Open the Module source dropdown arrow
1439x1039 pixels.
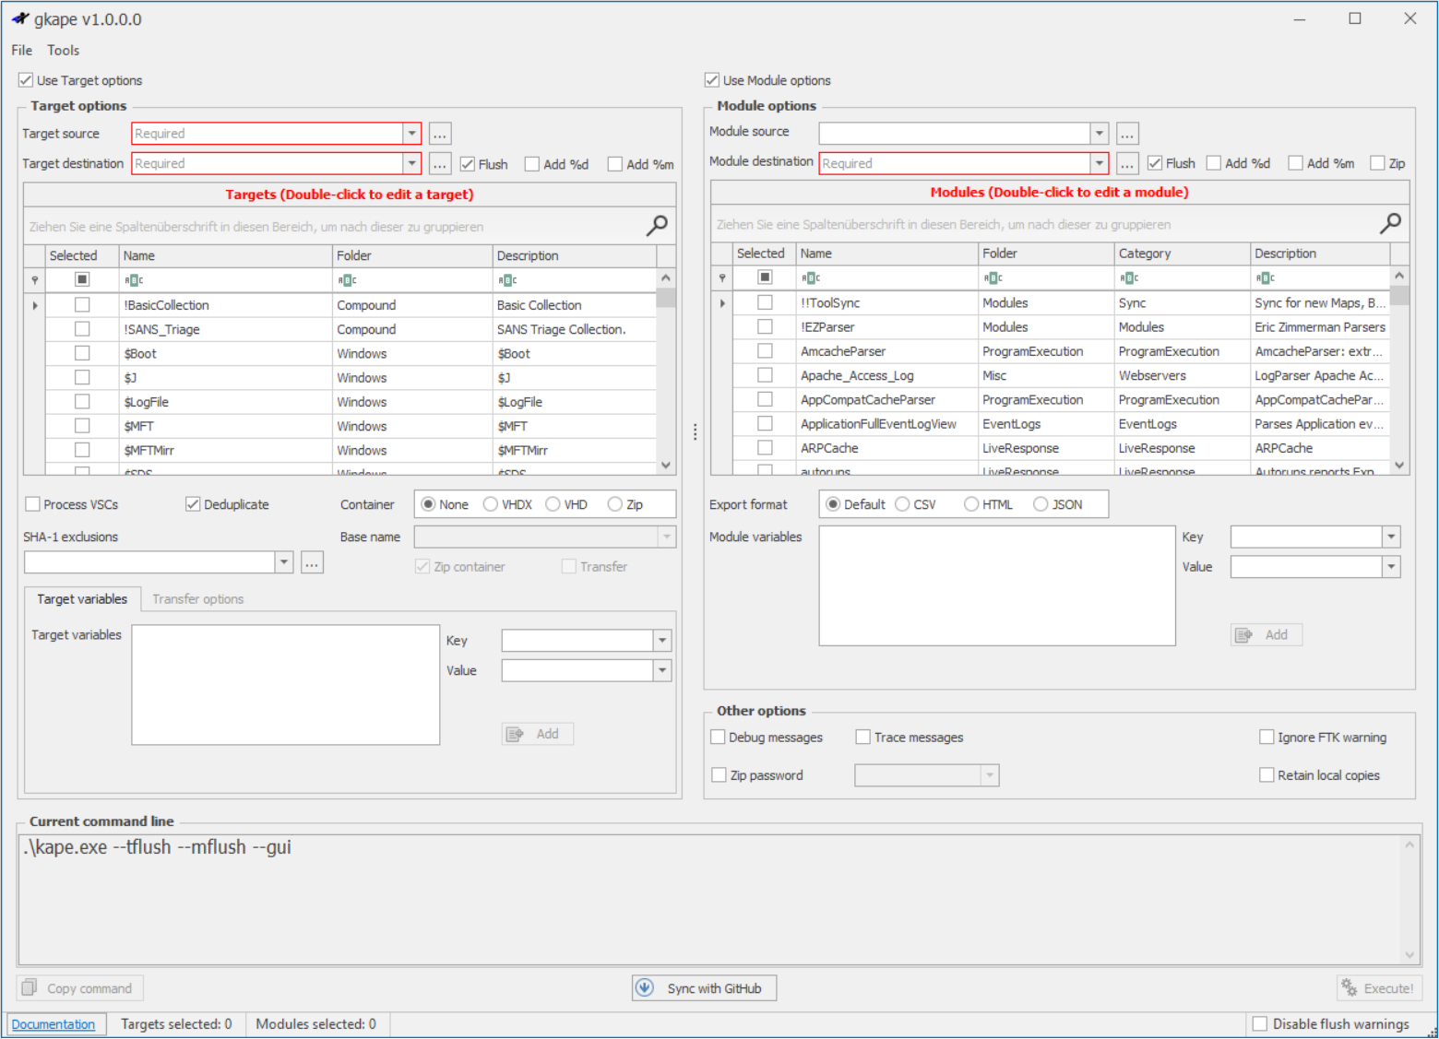click(1099, 134)
